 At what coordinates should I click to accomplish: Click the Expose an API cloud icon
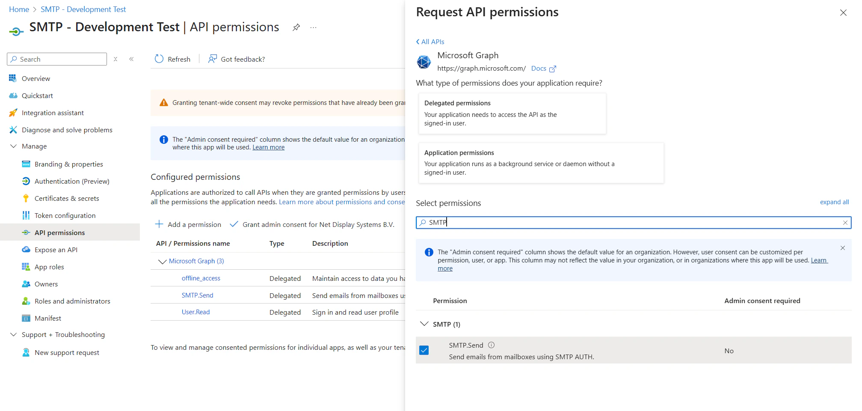[26, 250]
